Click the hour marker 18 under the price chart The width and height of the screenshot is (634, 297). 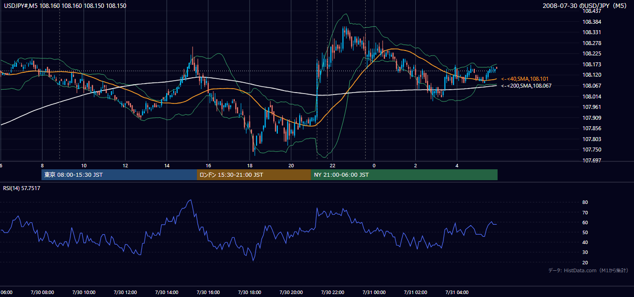tap(250, 165)
